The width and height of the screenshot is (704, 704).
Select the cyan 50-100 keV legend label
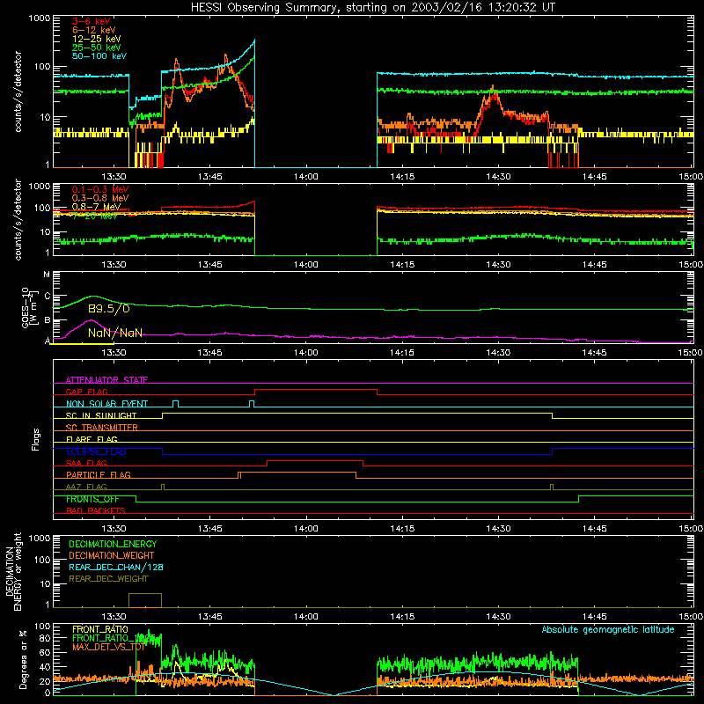click(x=99, y=56)
